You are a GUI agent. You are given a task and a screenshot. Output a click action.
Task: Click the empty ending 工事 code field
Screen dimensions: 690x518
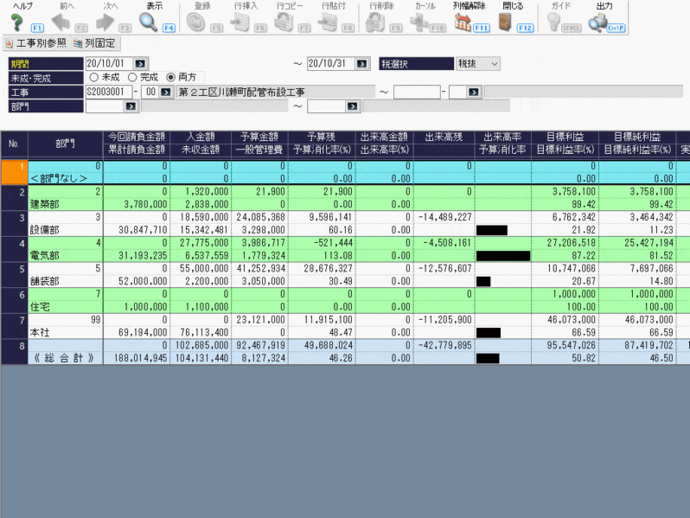417,92
